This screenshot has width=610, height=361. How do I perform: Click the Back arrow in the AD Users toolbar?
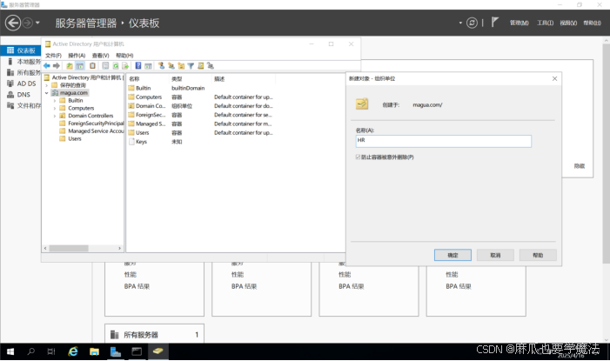[x=47, y=66]
